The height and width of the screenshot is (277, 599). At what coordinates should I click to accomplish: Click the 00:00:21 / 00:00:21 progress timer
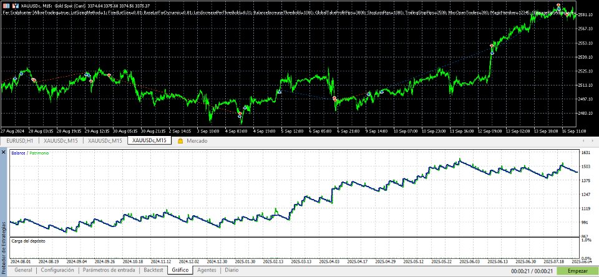532,271
